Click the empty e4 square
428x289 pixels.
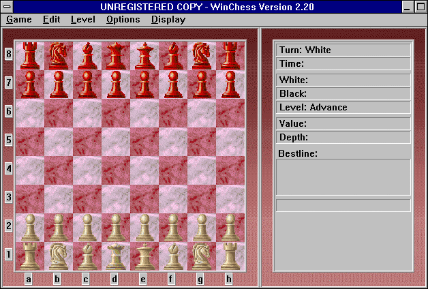144,170
